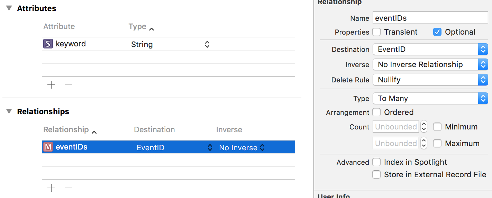Remove attribute with the minus button
This screenshot has height=198, width=492.
69,85
